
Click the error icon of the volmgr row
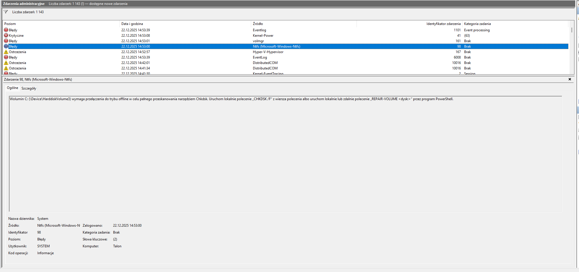pyautogui.click(x=6, y=41)
